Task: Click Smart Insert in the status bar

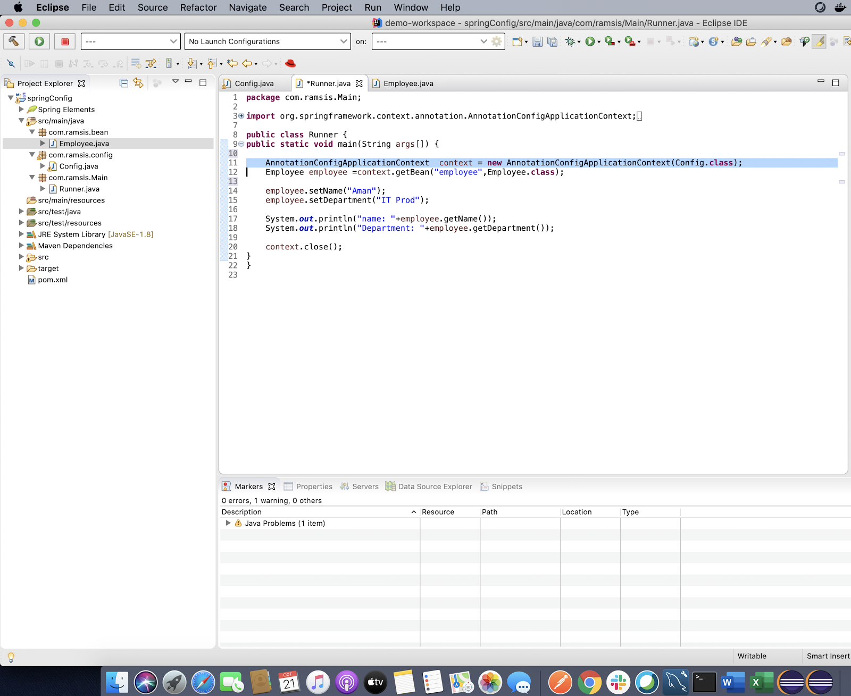Action: coord(828,656)
